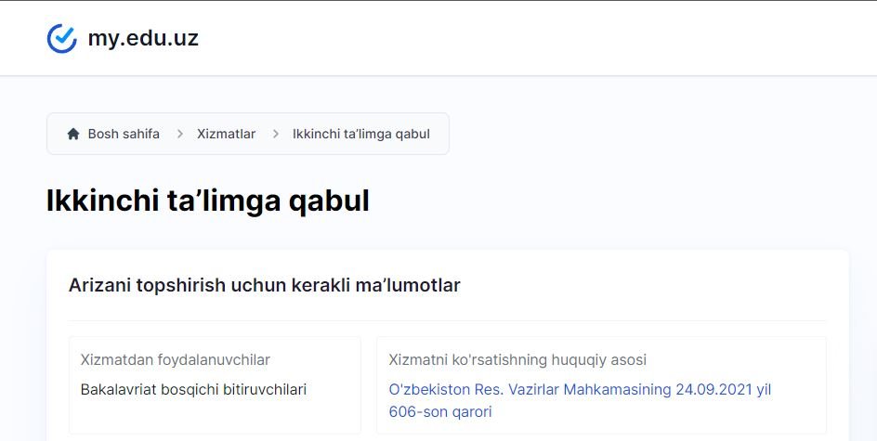Open the Bosh sahifa breadcrumb link
877x441 pixels.
click(124, 134)
